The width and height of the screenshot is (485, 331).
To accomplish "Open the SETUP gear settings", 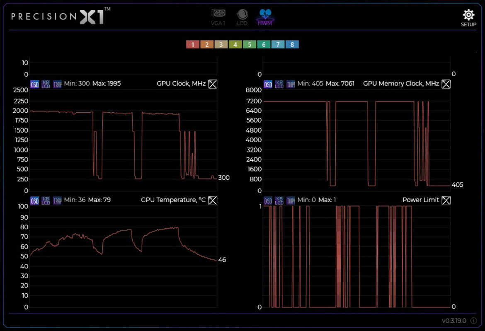I will (468, 18).
